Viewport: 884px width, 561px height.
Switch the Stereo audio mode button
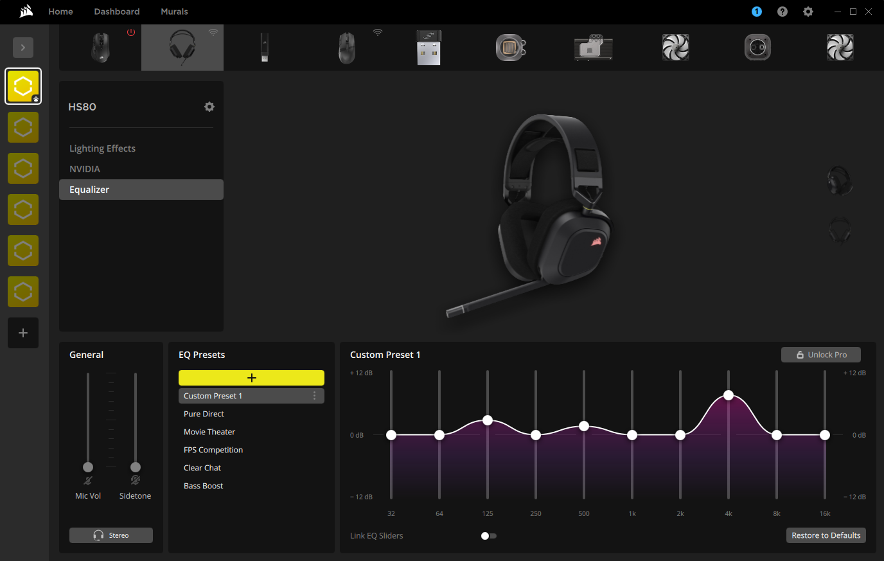tap(111, 535)
